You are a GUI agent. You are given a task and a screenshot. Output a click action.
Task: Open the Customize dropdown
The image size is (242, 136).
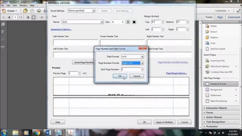pos(222,11)
